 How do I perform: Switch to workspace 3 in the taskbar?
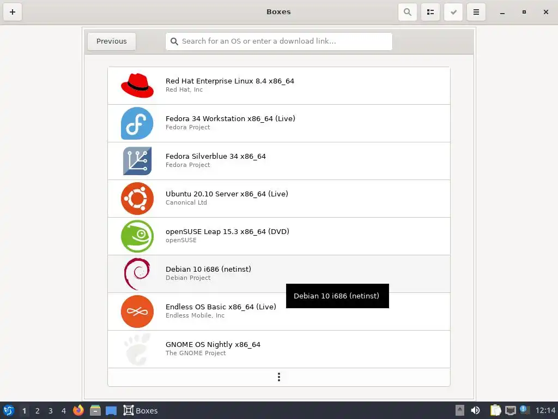point(51,411)
